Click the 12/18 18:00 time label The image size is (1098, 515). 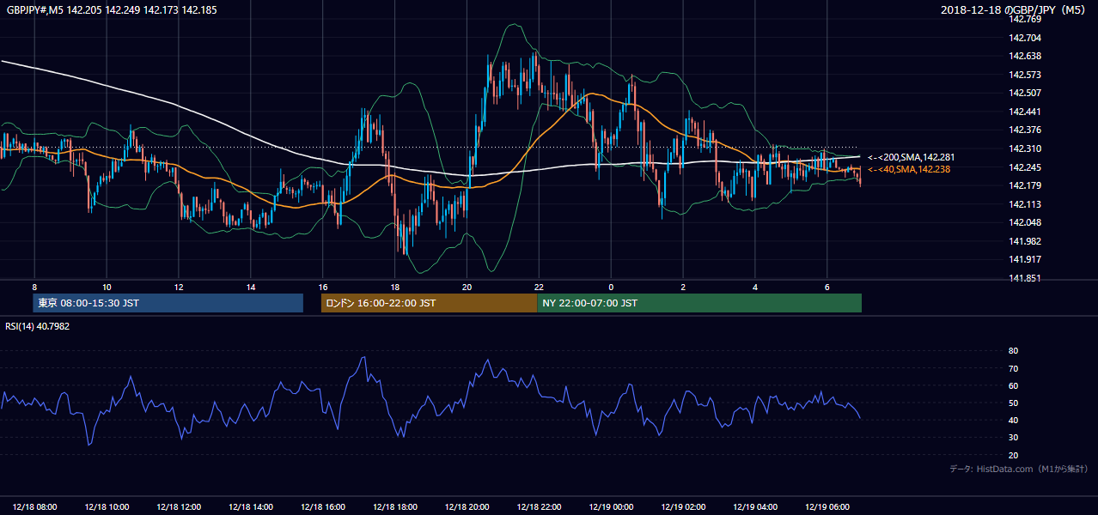tap(395, 507)
